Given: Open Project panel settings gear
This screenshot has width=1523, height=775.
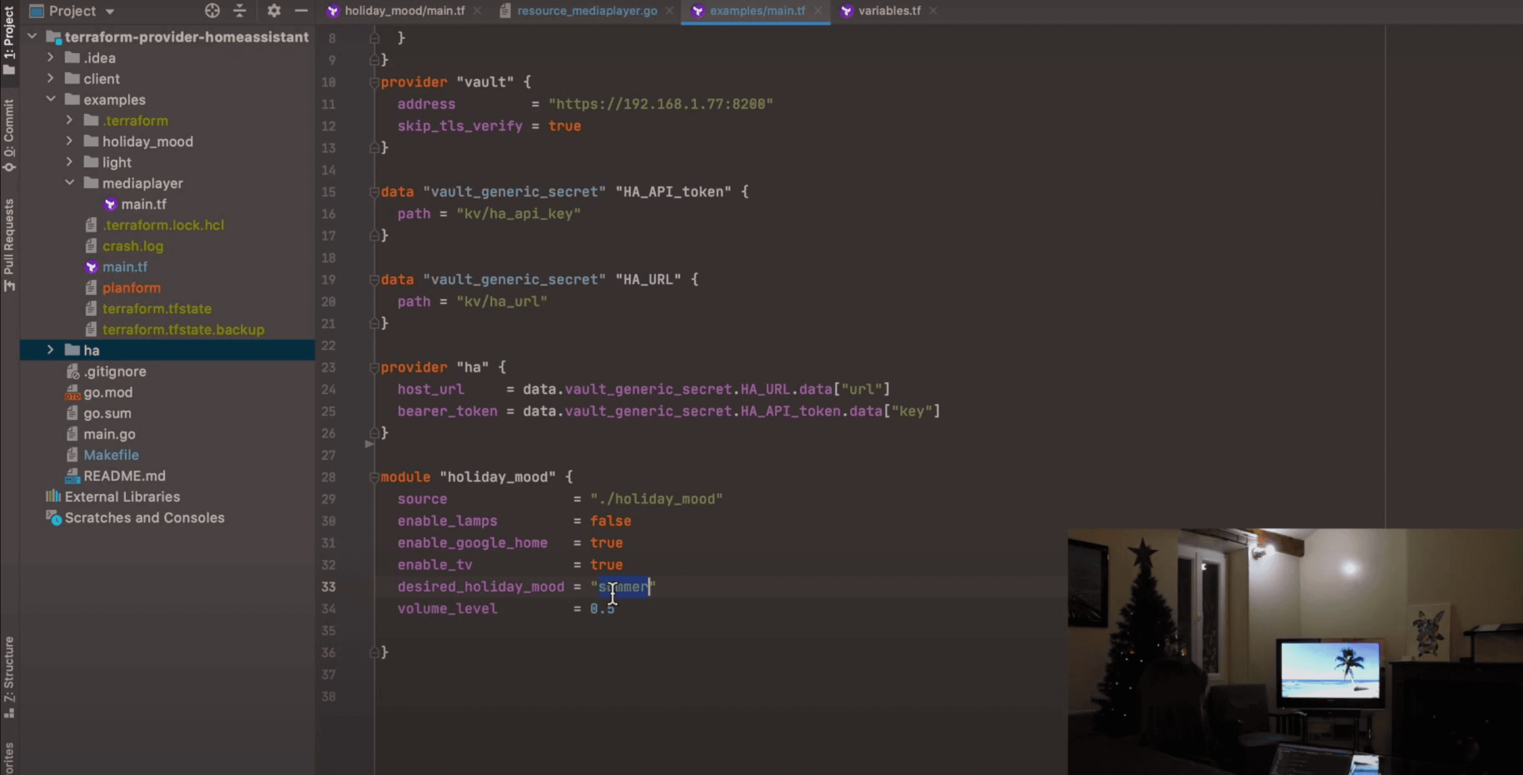Looking at the screenshot, I should point(273,11).
